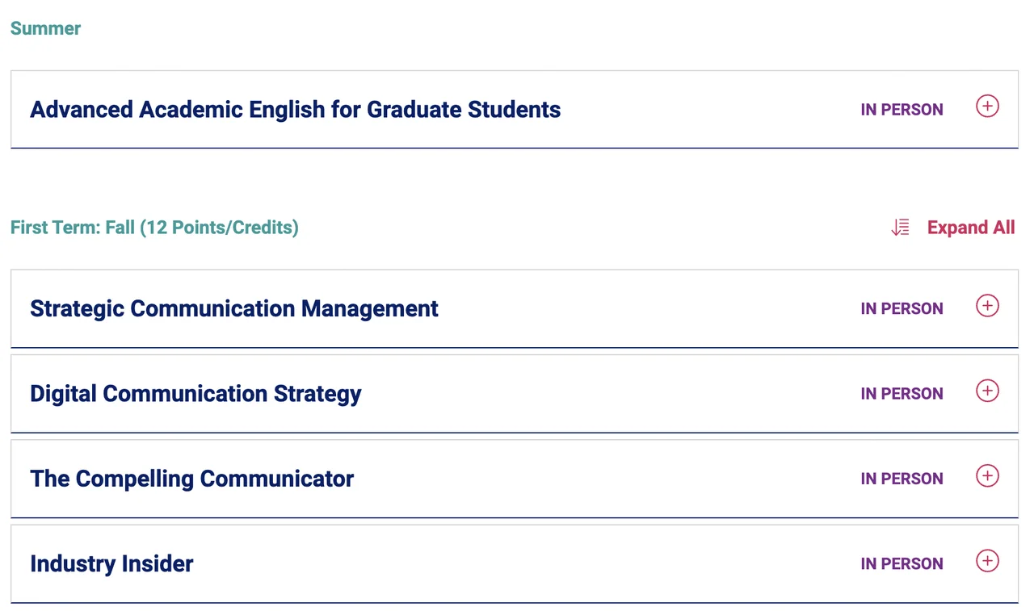Click IN PERSON label for Advanced Academic English
Image resolution: width=1034 pixels, height=611 pixels.
(902, 110)
